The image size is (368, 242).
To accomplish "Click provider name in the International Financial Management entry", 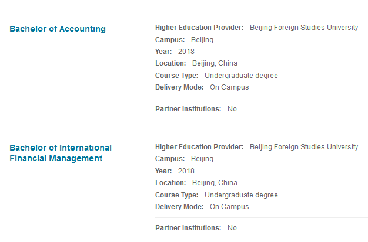I will tap(303, 147).
